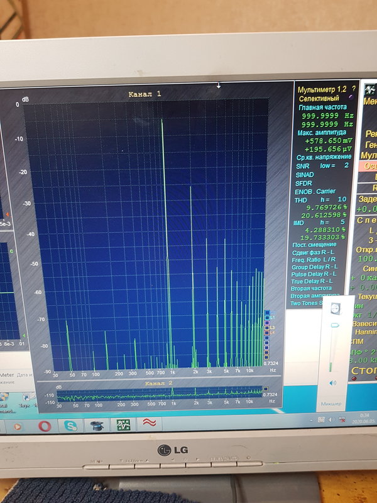
Task: Click the IMD reading 4.288310 %
Action: (325, 229)
